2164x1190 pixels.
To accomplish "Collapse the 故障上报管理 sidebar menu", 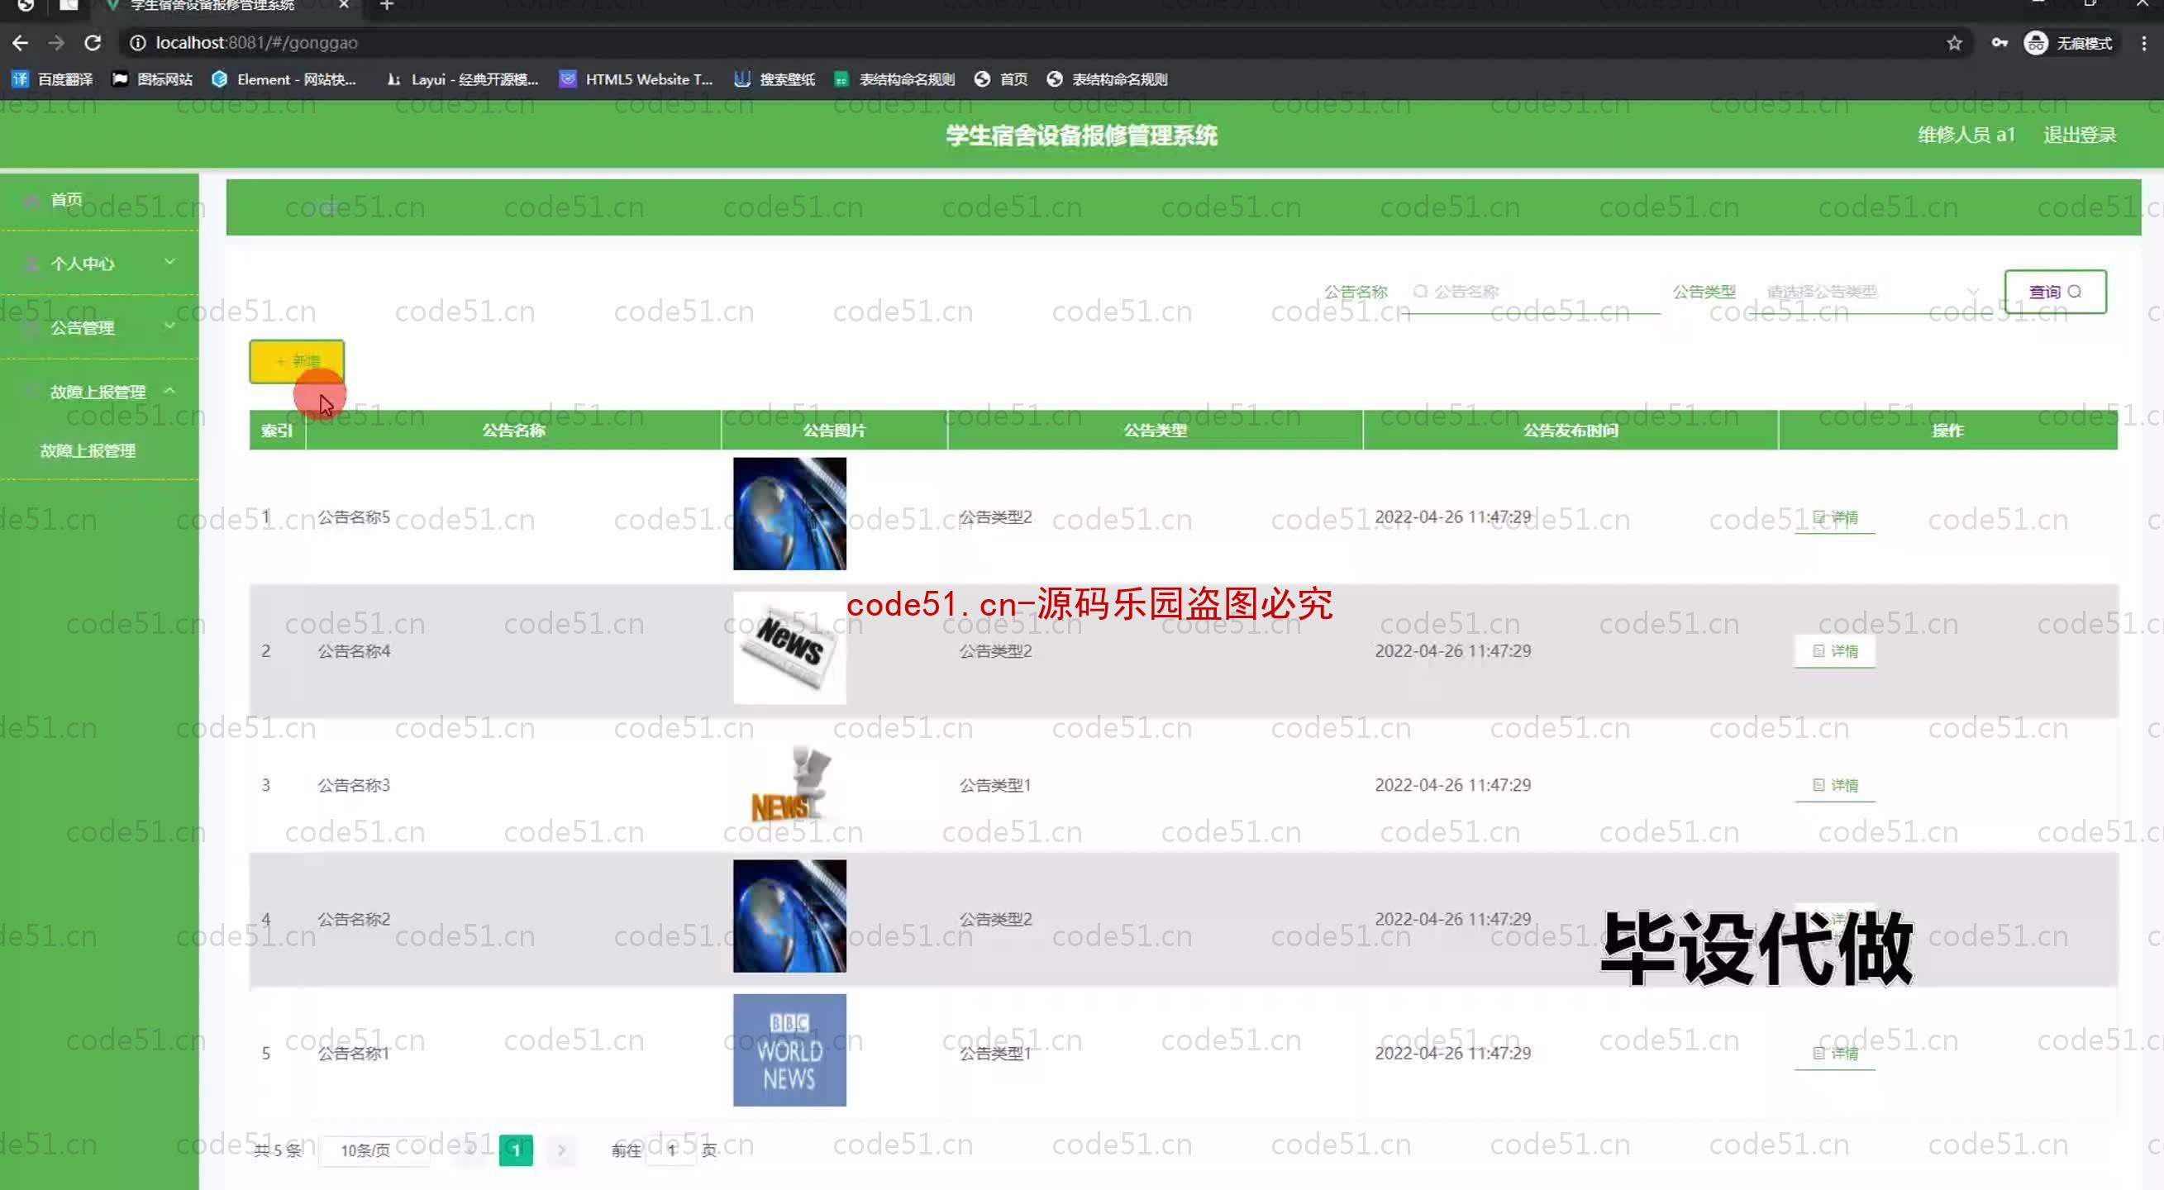I will pos(99,392).
